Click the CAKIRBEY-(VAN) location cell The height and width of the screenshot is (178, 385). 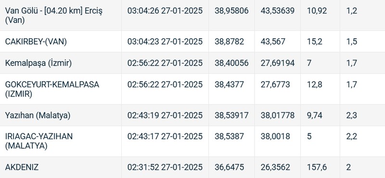pos(36,42)
